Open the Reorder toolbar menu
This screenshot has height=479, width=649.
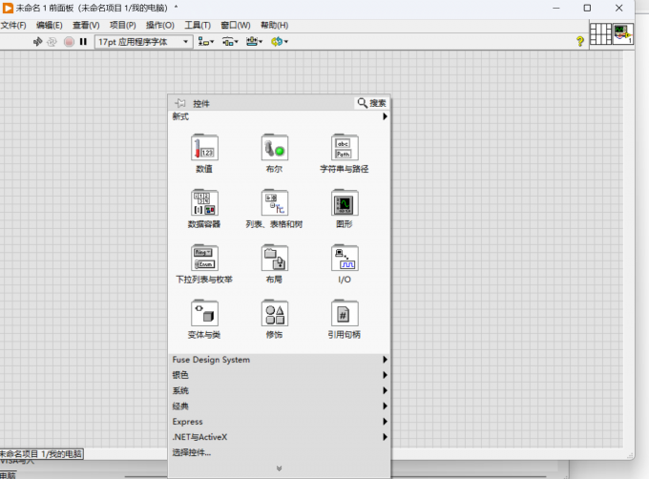(x=280, y=41)
